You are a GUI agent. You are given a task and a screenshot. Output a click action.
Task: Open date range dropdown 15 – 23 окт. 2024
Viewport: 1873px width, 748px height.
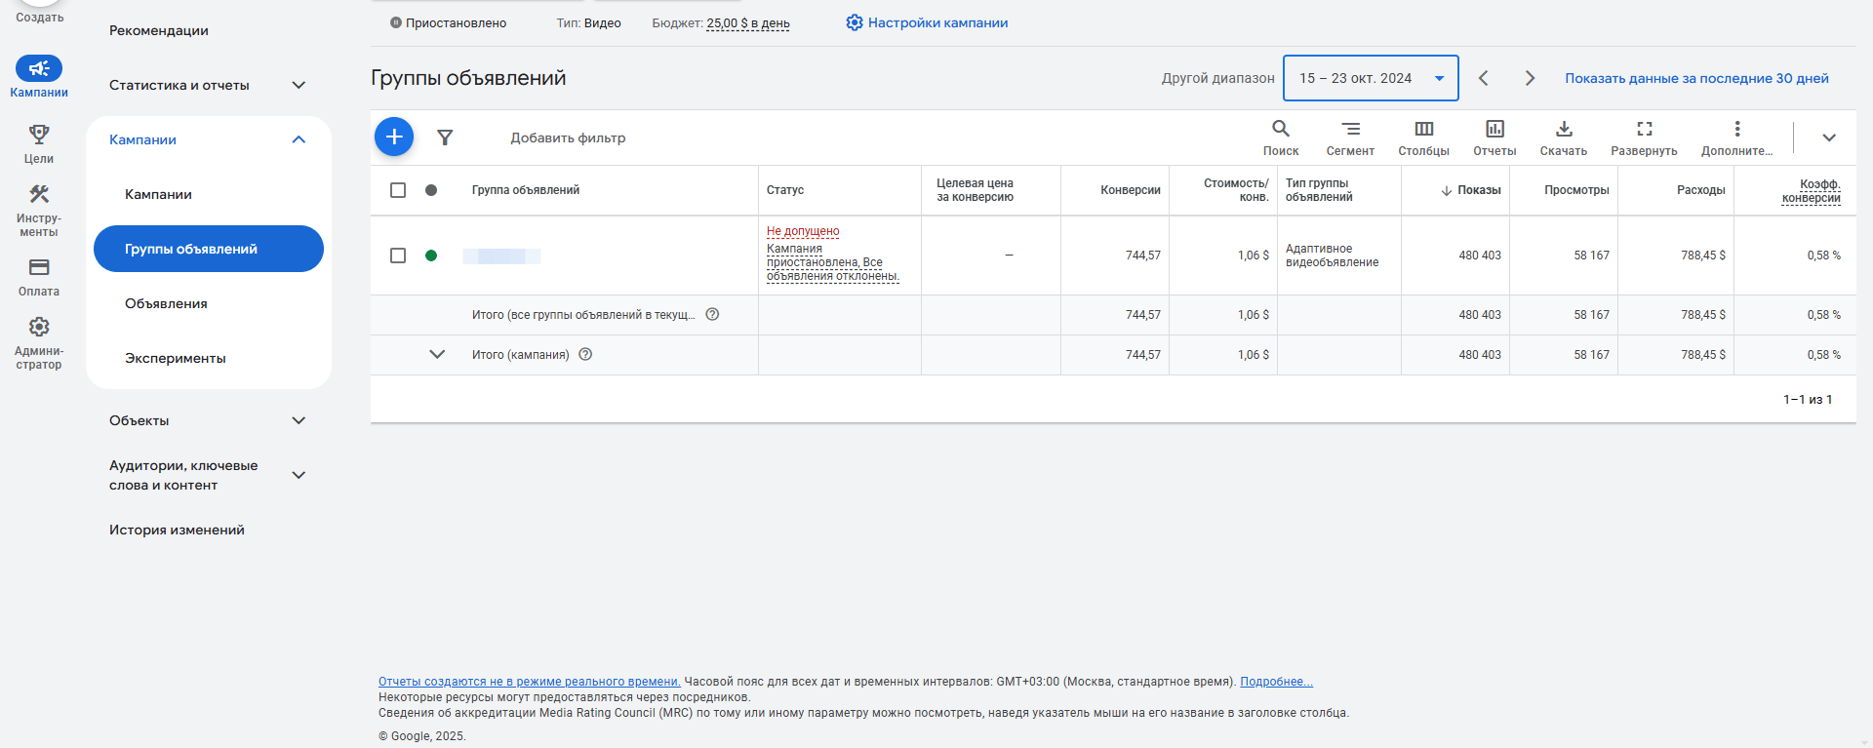coord(1371,78)
